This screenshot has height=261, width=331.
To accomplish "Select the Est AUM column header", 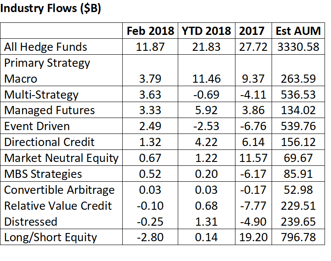I will pyautogui.click(x=298, y=31).
